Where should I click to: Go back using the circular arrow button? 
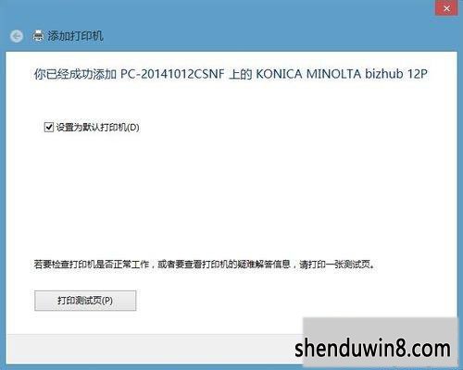17,36
